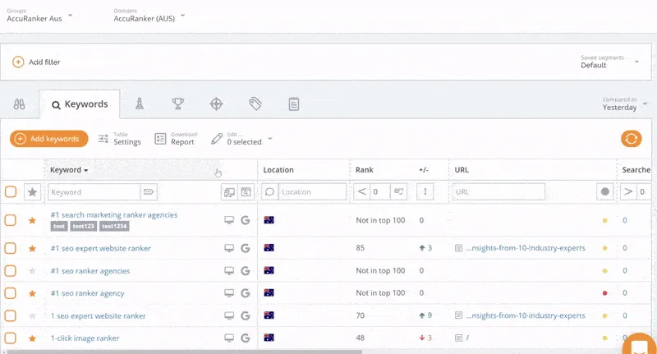
Task: Download Report
Action: pos(175,139)
